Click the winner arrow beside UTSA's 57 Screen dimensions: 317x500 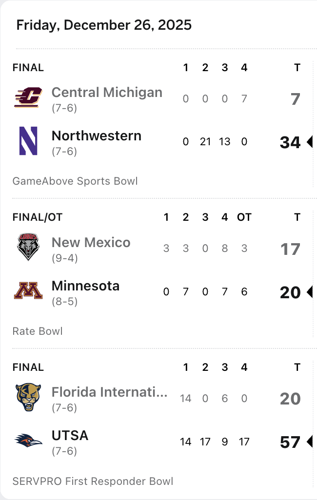point(309,442)
